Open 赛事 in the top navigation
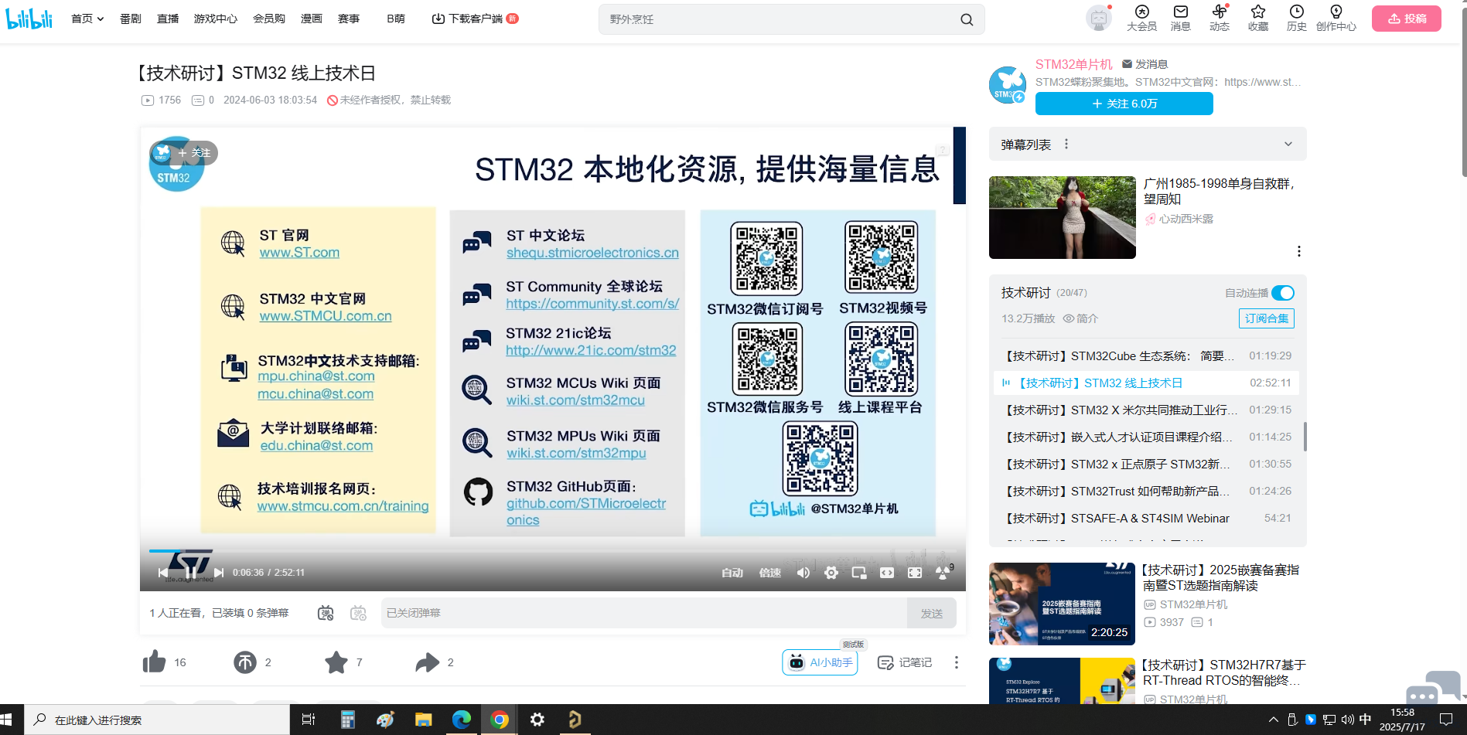1467x735 pixels. point(349,19)
